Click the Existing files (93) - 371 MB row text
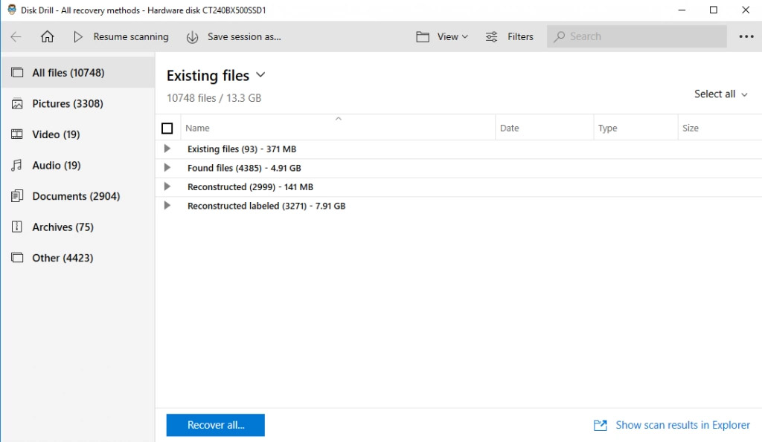The height and width of the screenshot is (442, 762). tap(242, 149)
